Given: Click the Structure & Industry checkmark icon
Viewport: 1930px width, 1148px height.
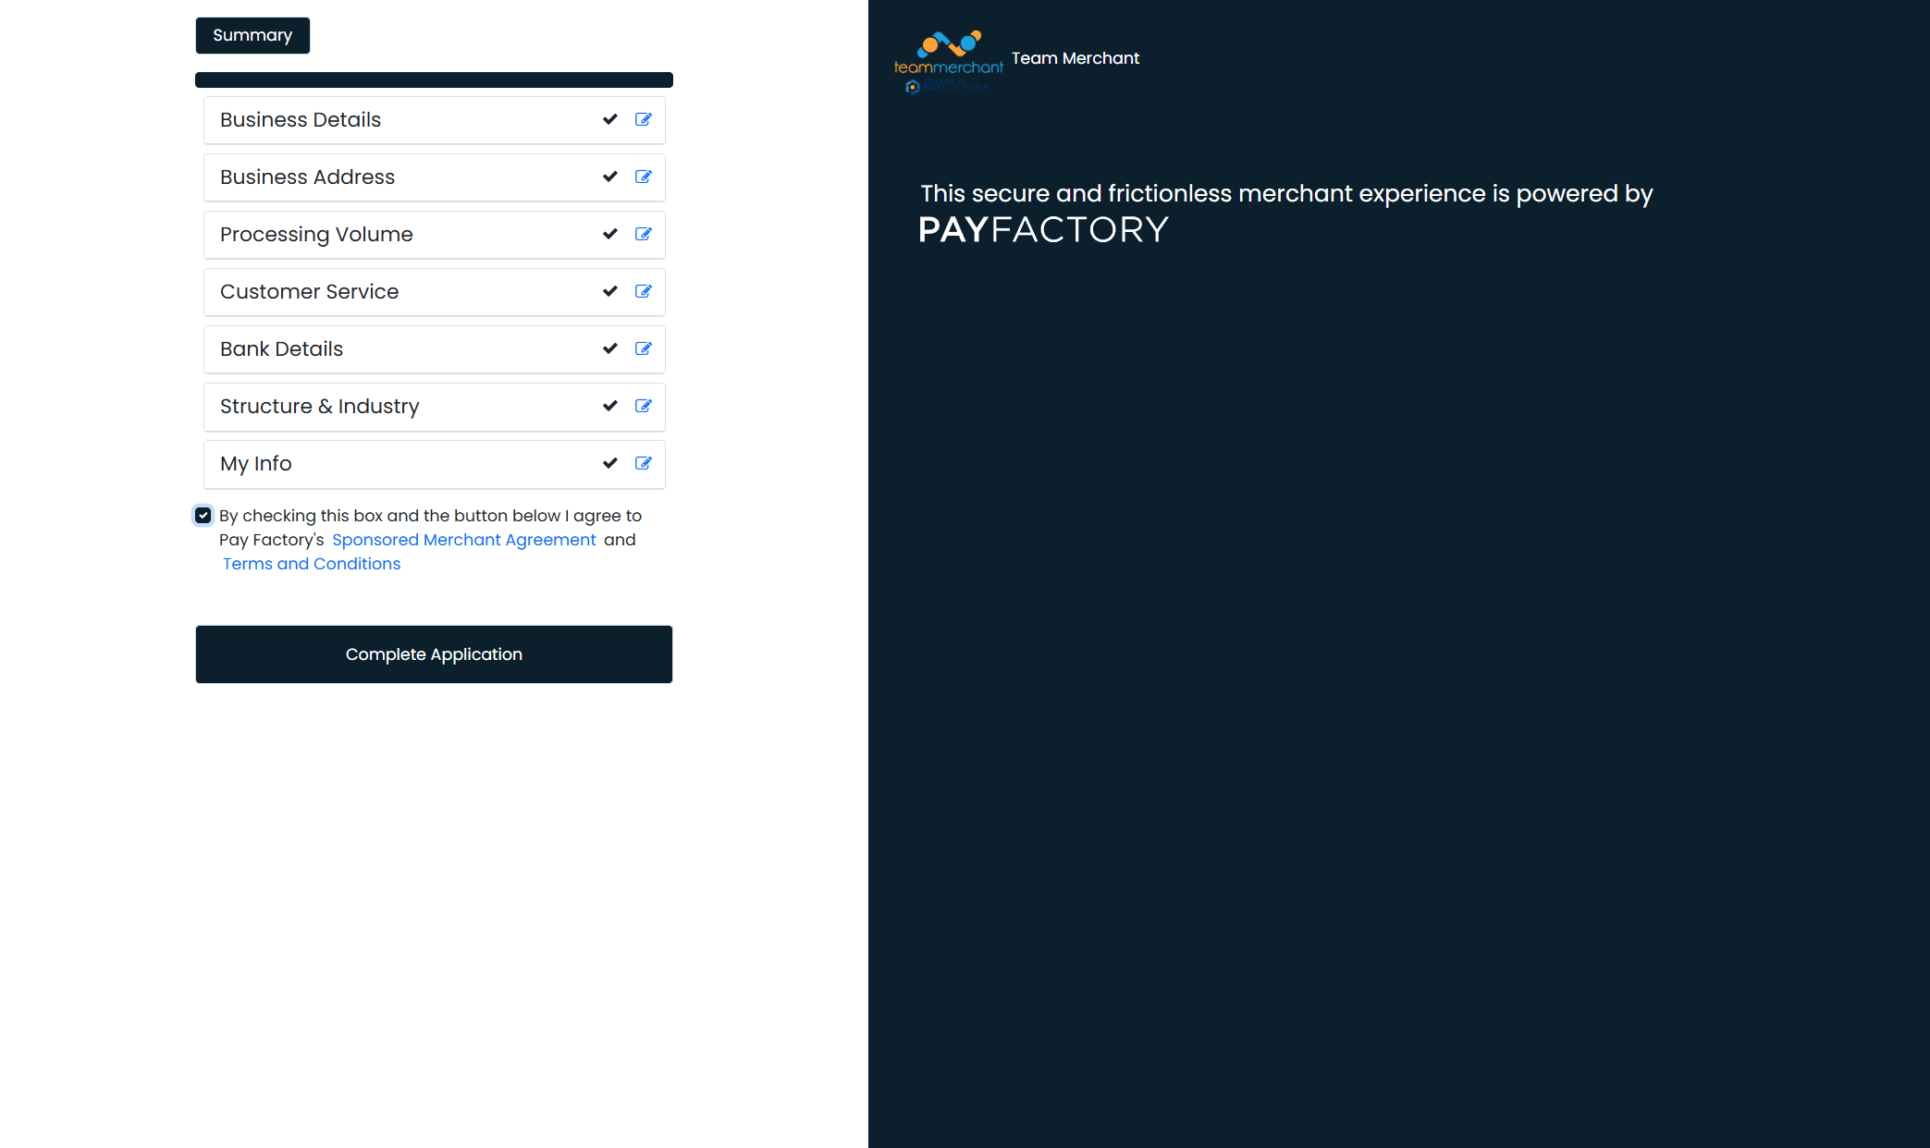Looking at the screenshot, I should click(610, 406).
